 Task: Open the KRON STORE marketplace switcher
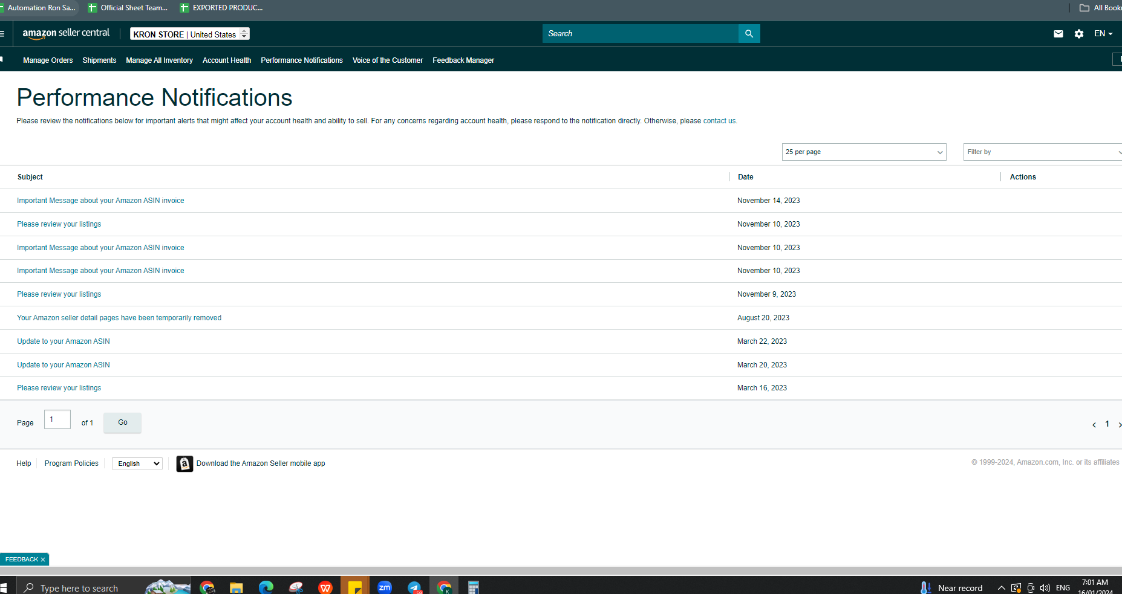tap(190, 34)
